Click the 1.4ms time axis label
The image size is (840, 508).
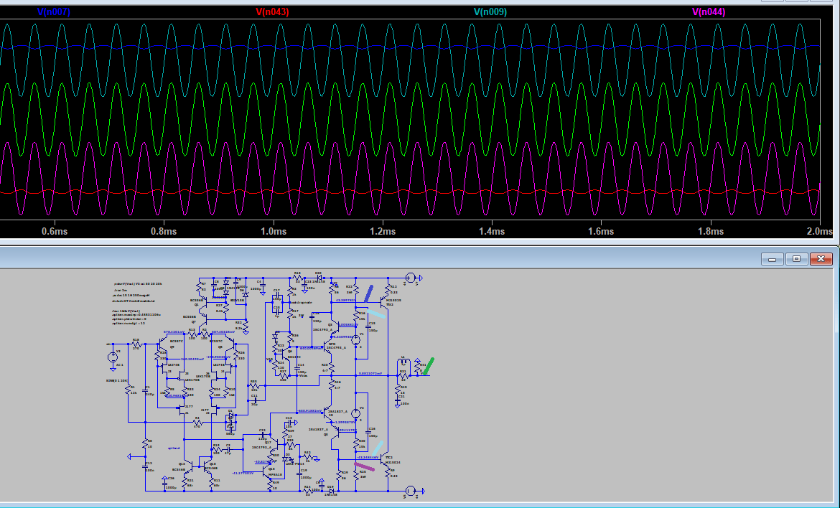pyautogui.click(x=492, y=231)
